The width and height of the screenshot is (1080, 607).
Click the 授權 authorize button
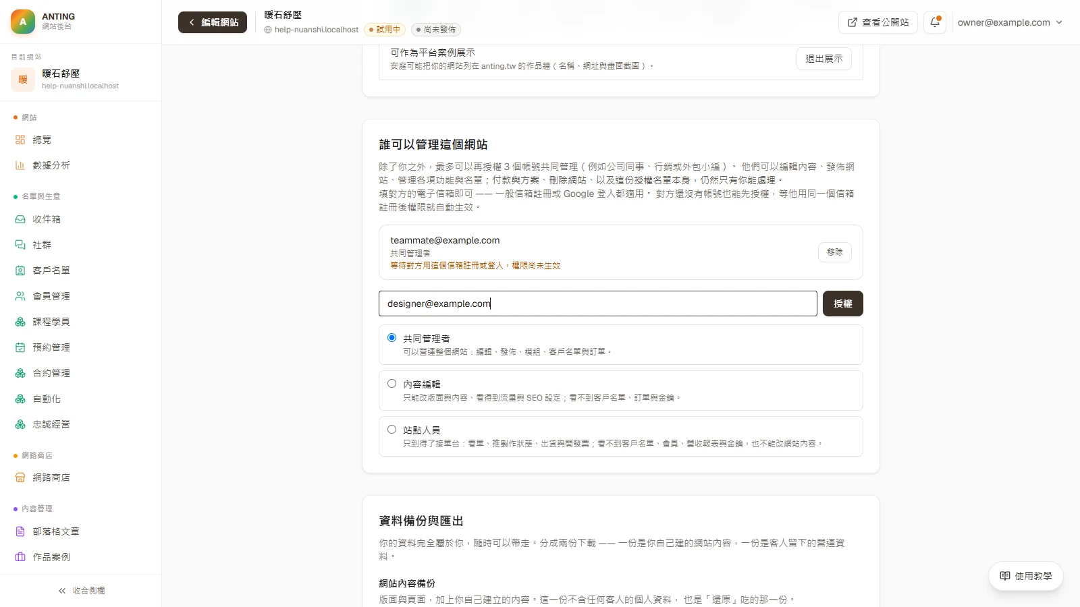point(842,303)
